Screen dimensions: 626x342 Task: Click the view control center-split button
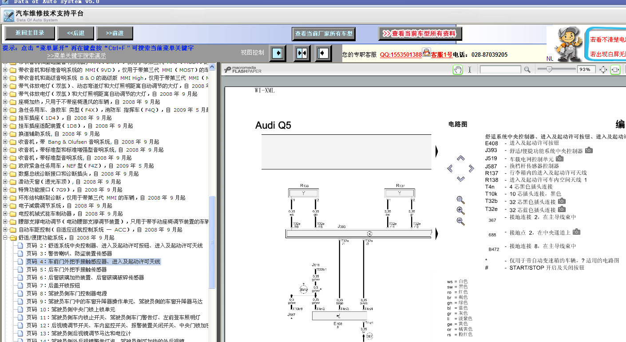click(x=302, y=53)
